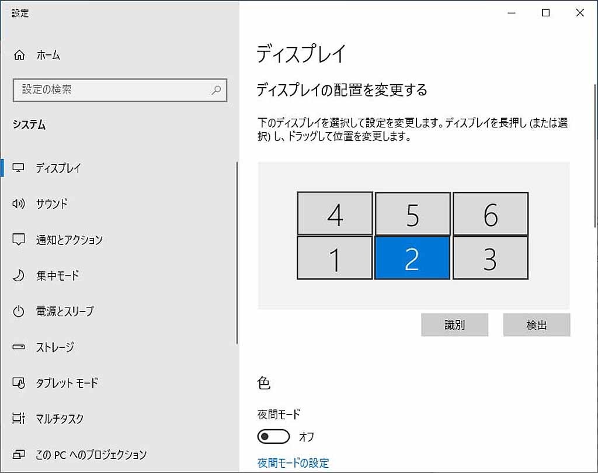Click the システム section heading
Viewport: 598px width, 473px height.
coord(29,125)
